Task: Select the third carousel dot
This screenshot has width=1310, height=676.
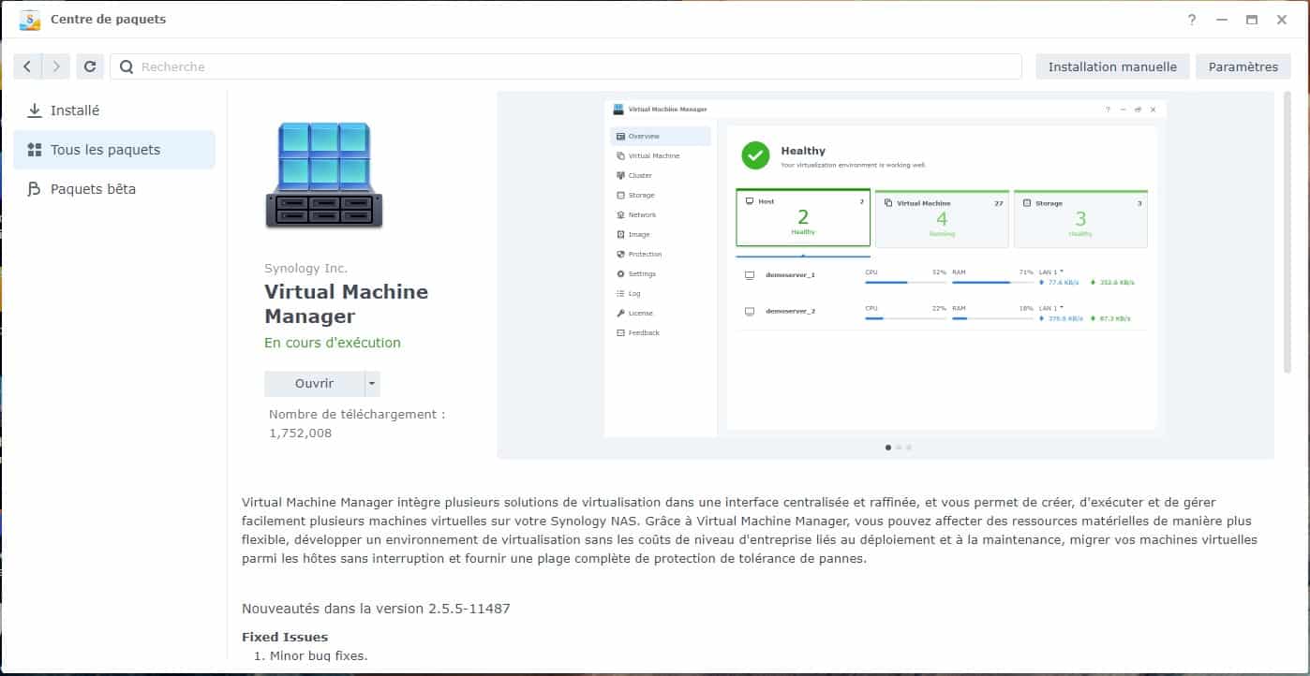Action: (x=909, y=448)
